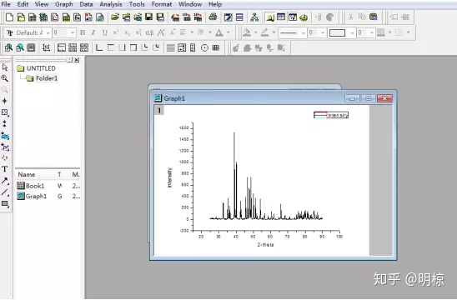The image size is (457, 300).
Task: Print the active window
Action: (x=213, y=17)
